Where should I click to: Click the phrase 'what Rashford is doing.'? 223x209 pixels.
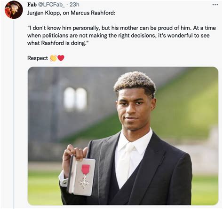[57, 43]
